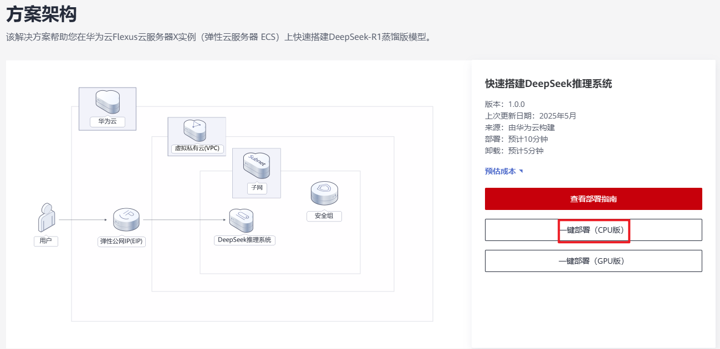Viewport: 720px width, 349px height.
Task: Click the 方案架构 heading
Action: tap(42, 13)
